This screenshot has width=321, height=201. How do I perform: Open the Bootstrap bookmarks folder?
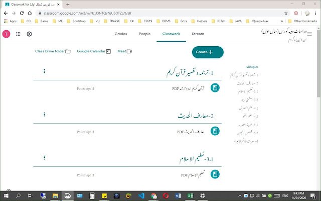pyautogui.click(x=76, y=21)
